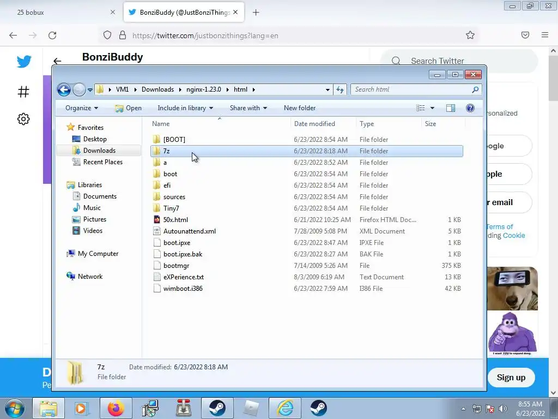Image resolution: width=558 pixels, height=419 pixels.
Task: Click Twitter bird logo
Action: pyautogui.click(x=24, y=62)
